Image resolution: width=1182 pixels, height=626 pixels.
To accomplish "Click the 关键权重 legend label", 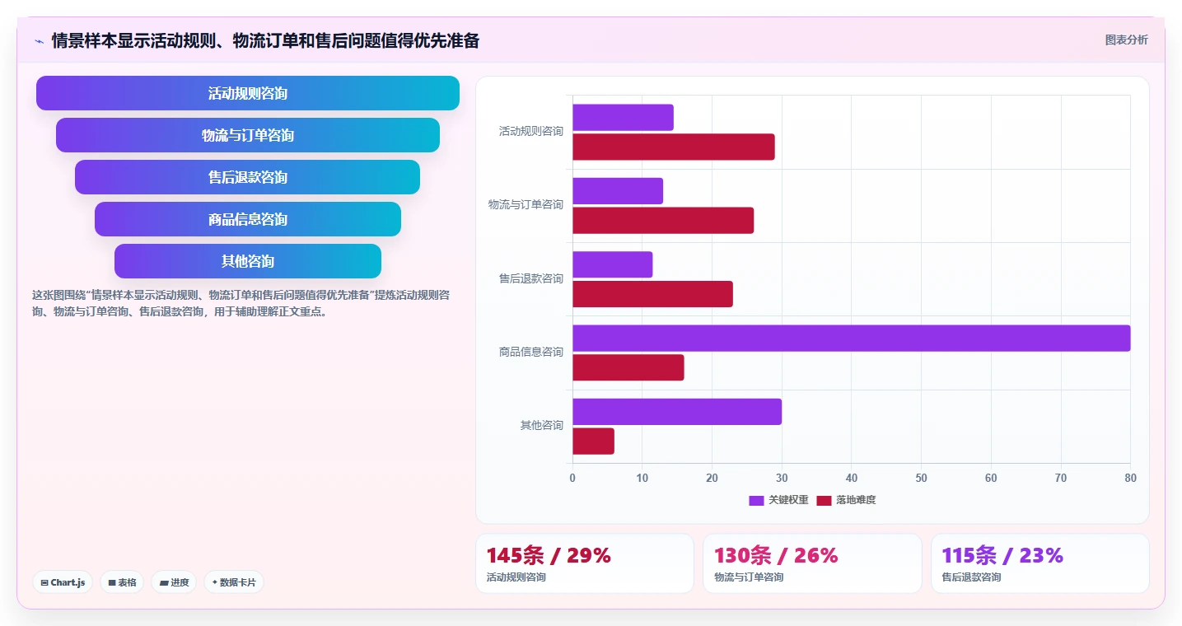I will coord(788,500).
